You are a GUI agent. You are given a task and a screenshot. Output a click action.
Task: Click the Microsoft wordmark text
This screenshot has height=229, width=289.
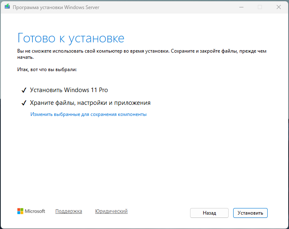pos(35,211)
